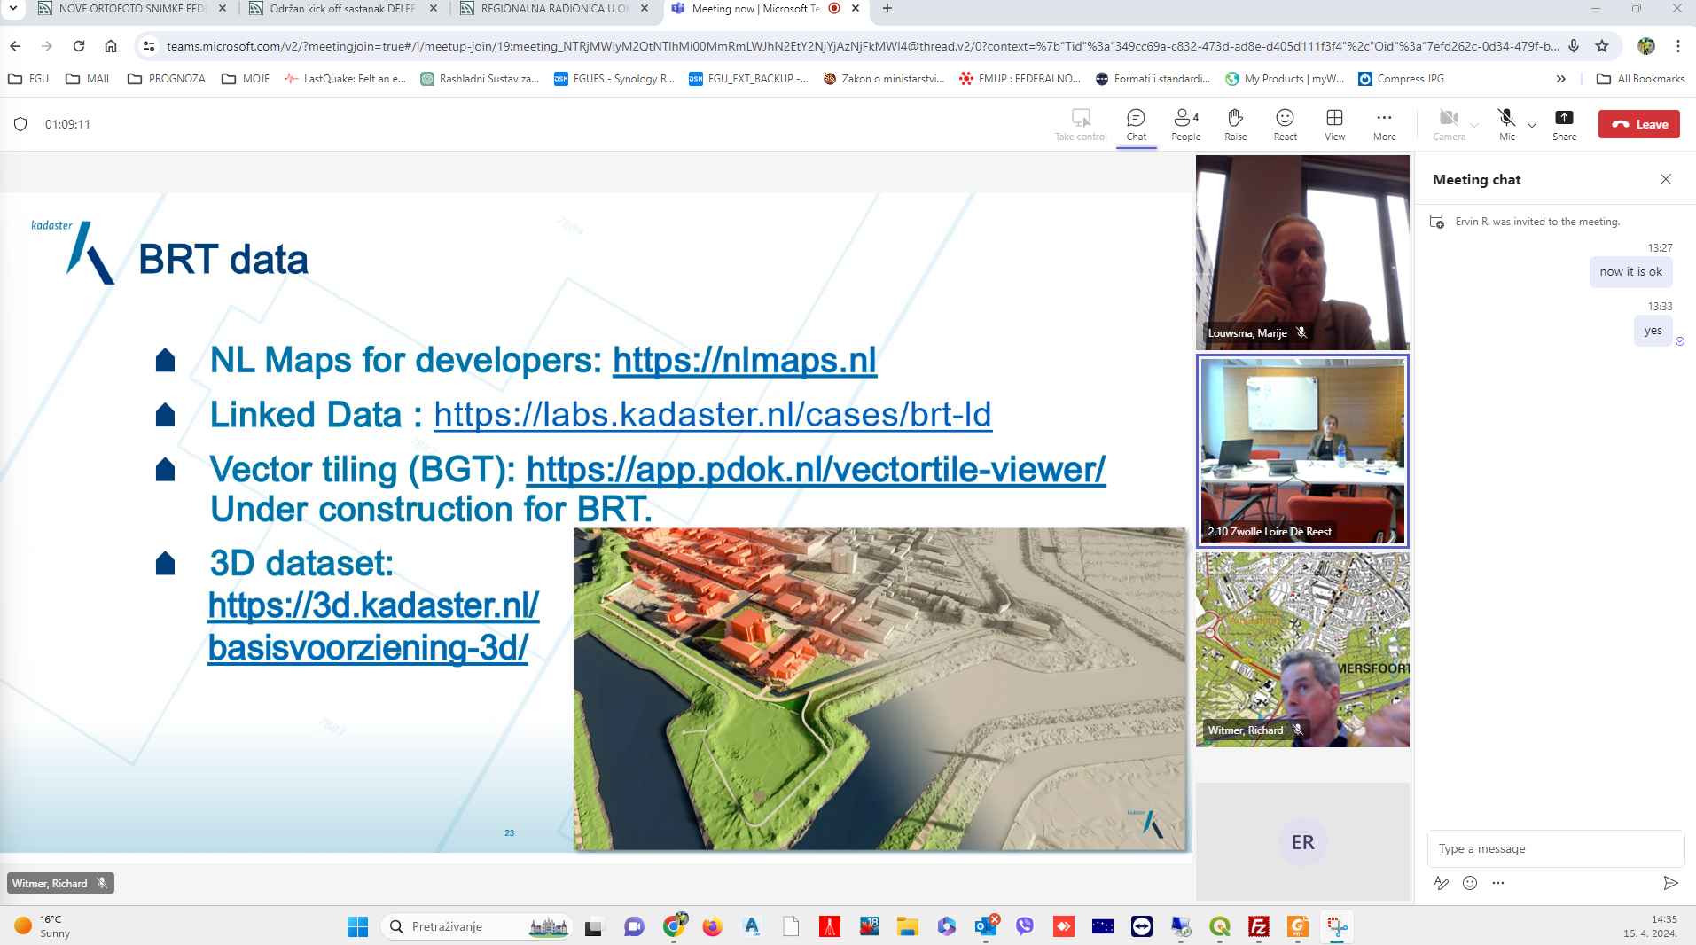Image resolution: width=1696 pixels, height=945 pixels.
Task: Click the shield security icon near timer
Action: point(20,124)
